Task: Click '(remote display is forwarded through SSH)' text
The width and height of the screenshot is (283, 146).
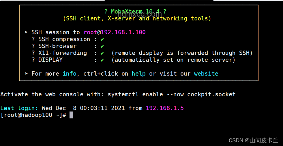Action: click(182, 53)
